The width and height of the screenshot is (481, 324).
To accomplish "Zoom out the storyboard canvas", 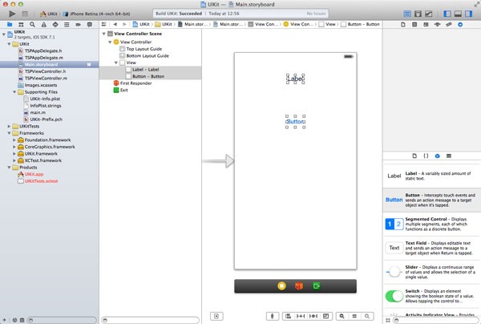I will (342, 316).
